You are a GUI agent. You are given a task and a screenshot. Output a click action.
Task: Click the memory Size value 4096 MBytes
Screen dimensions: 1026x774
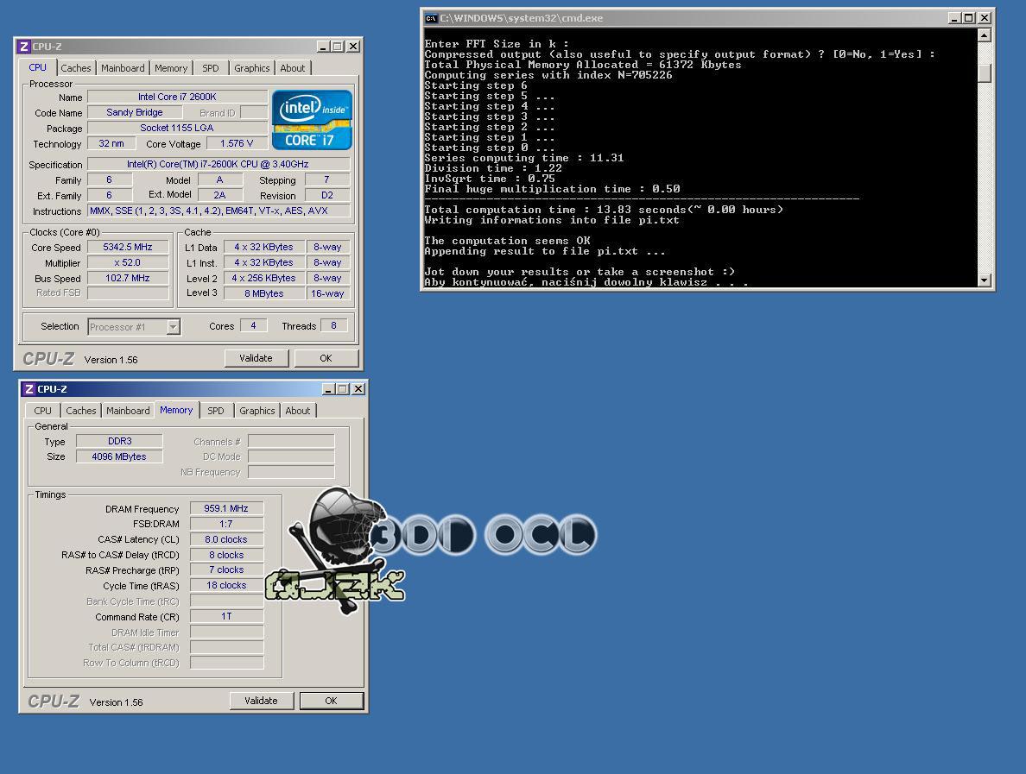click(x=120, y=457)
